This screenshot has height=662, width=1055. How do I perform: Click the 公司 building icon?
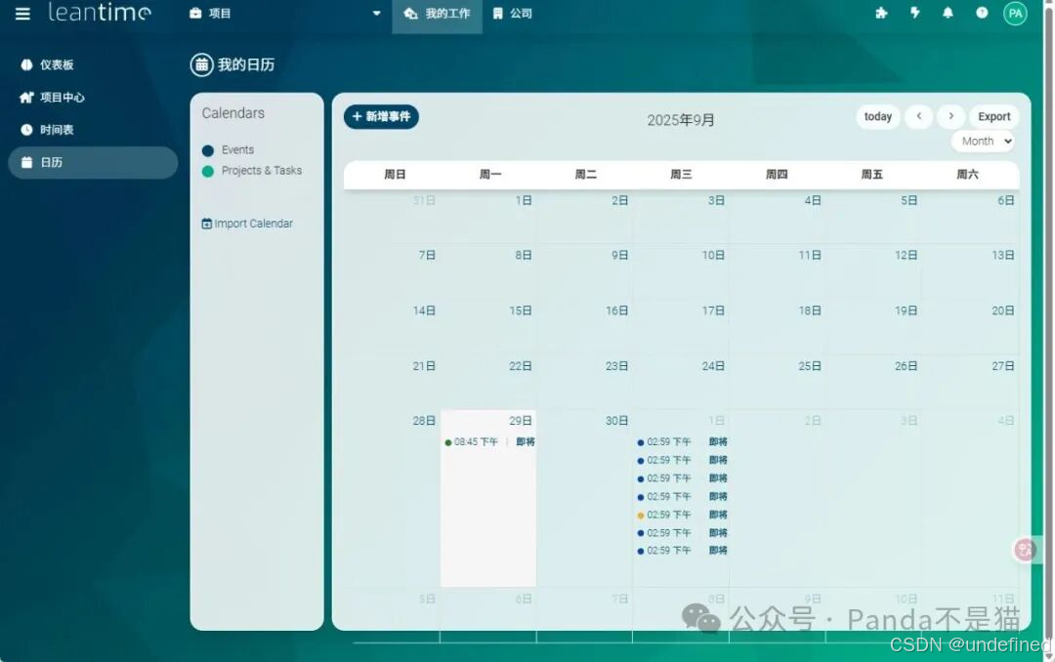[x=498, y=14]
